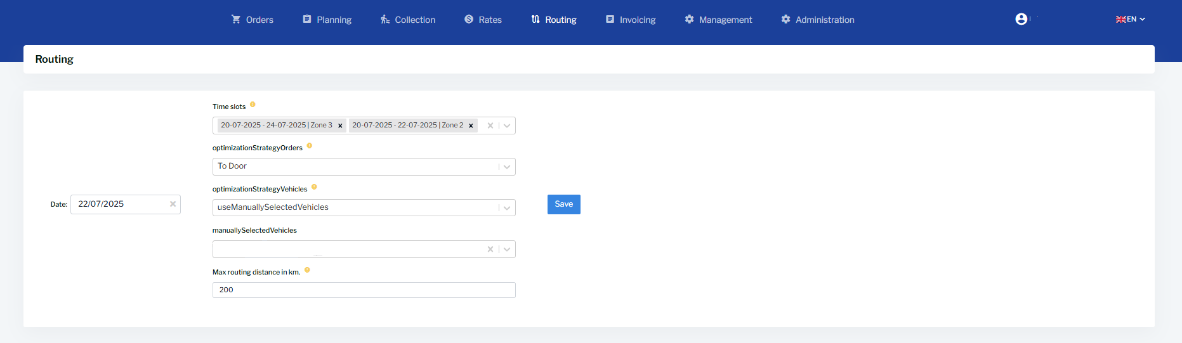
Task: Click the Collection icon in navbar
Action: pos(385,20)
